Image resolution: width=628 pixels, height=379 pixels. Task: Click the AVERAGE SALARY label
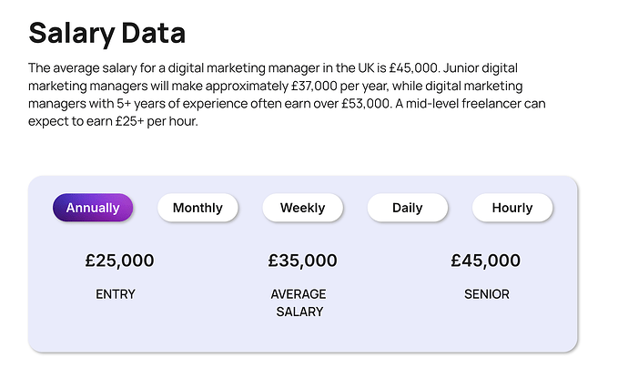[299, 302]
